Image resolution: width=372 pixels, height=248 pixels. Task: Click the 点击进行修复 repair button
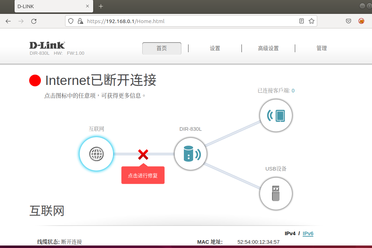coord(143,175)
